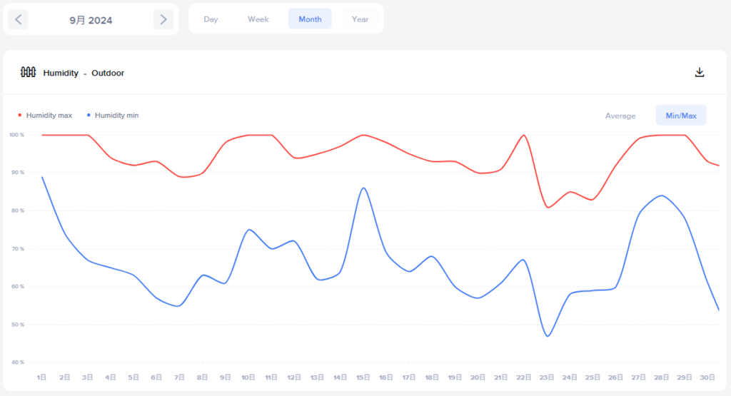Click the blue Humidity min legend dot

88,115
